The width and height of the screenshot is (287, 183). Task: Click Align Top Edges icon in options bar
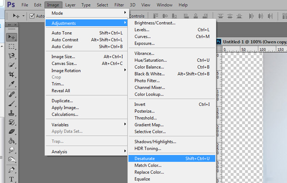(156, 16)
